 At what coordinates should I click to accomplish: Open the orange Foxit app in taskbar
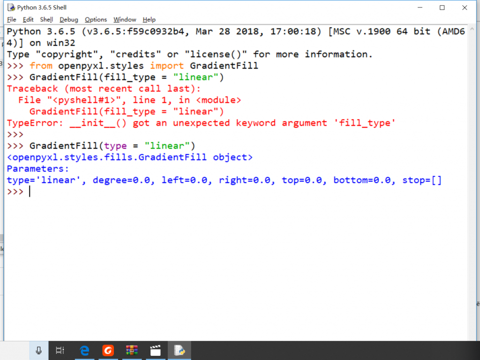[x=108, y=350]
